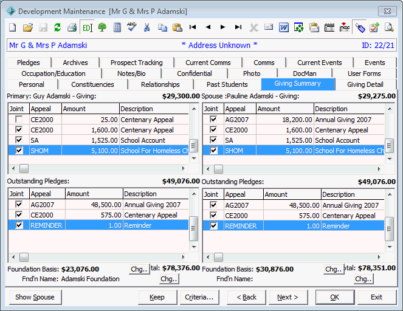The width and height of the screenshot is (403, 311).
Task: Click the scissors Cut icon
Action: coord(146,27)
